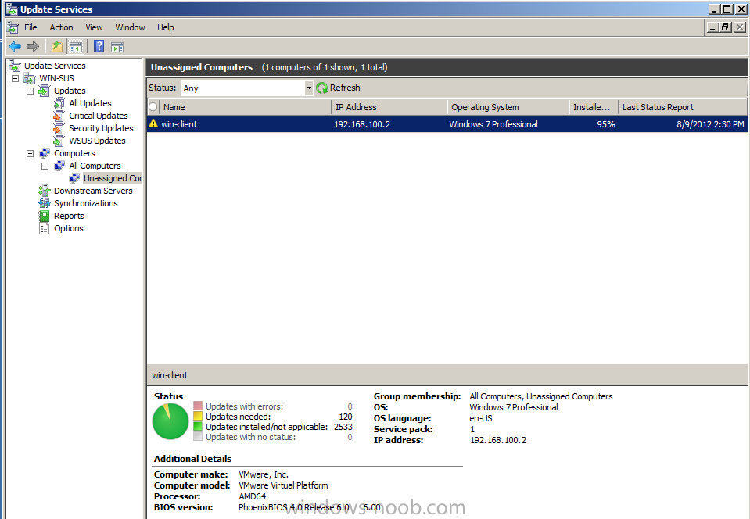Sort by the Installed percentage column header
The height and width of the screenshot is (519, 750).
(x=594, y=107)
